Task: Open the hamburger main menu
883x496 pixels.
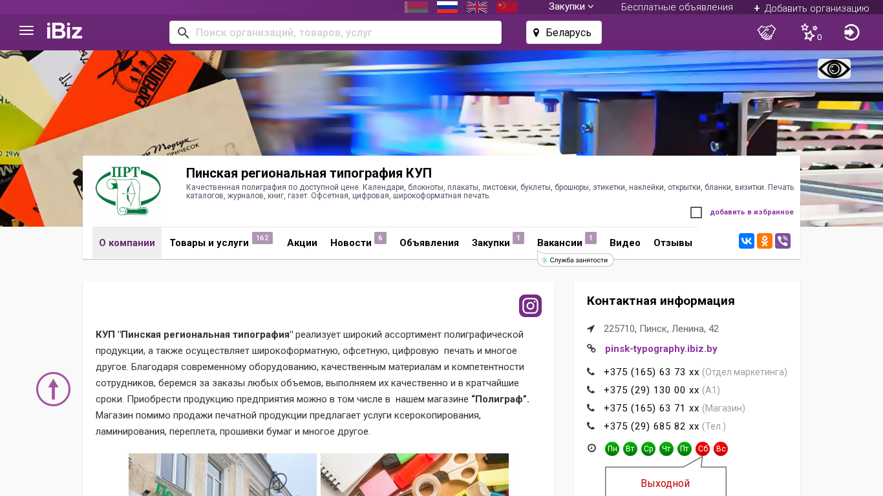Action: coord(27,31)
